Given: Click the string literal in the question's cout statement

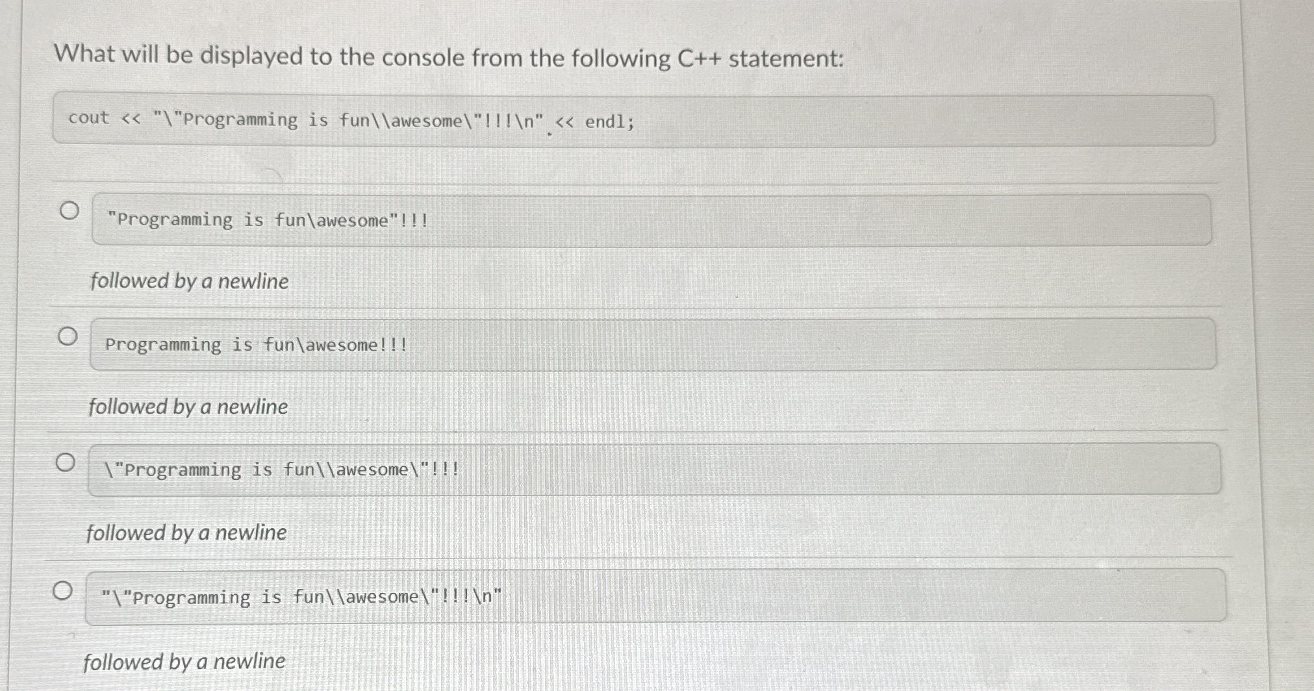Looking at the screenshot, I should pos(348,120).
